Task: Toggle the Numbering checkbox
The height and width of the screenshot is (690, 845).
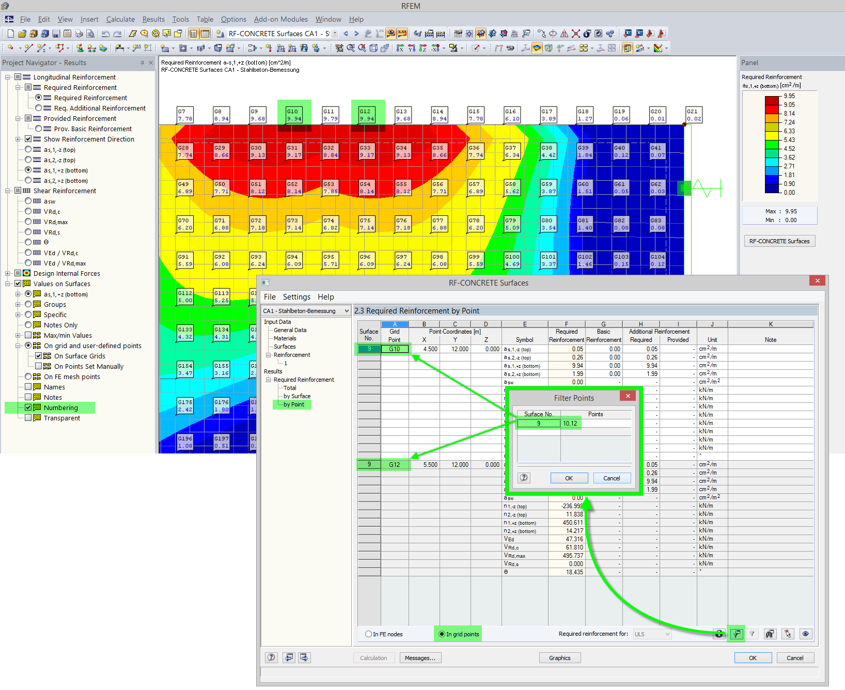Action: 28,407
